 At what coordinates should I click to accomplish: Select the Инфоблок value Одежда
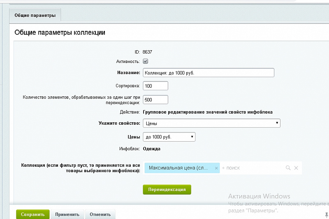click(x=151, y=149)
